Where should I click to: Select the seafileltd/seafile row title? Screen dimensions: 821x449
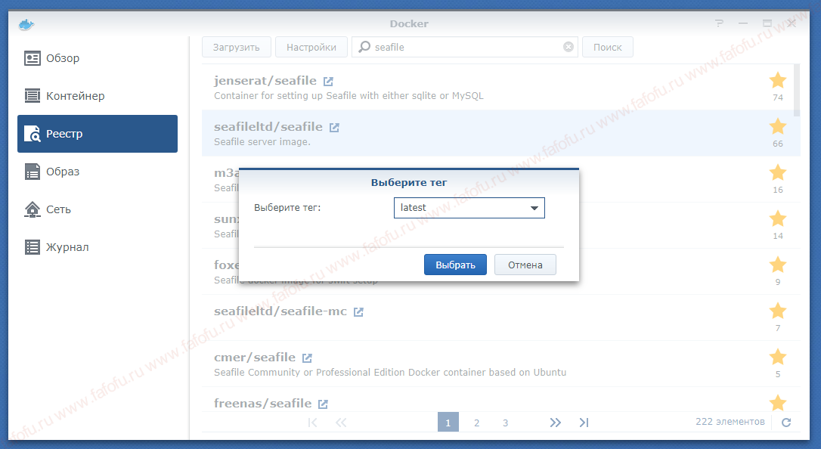(268, 127)
